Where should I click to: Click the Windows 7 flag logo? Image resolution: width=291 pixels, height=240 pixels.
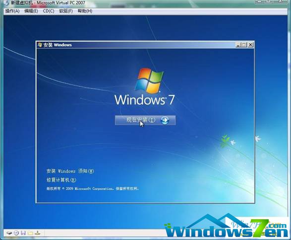pos(149,80)
